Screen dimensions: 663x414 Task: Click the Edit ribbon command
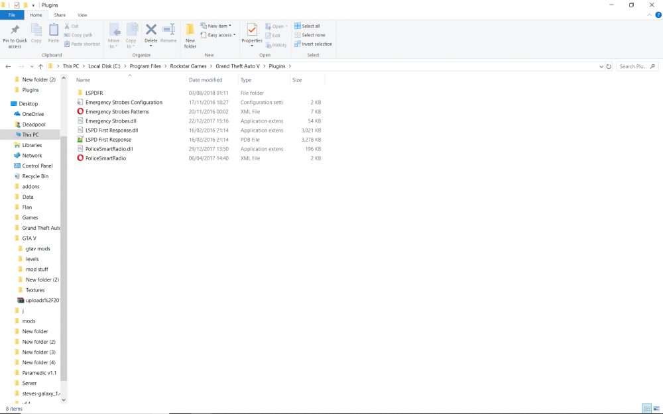(x=272, y=36)
